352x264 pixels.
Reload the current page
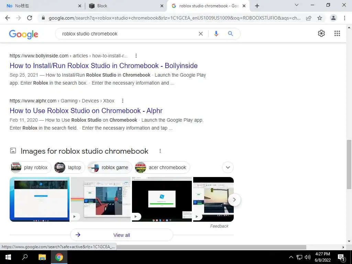pos(30,18)
